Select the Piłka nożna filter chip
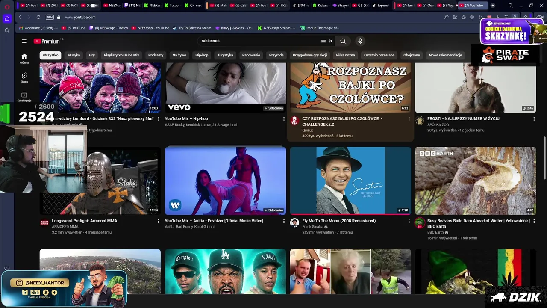Viewport: 547px width, 308px height. (x=345, y=55)
